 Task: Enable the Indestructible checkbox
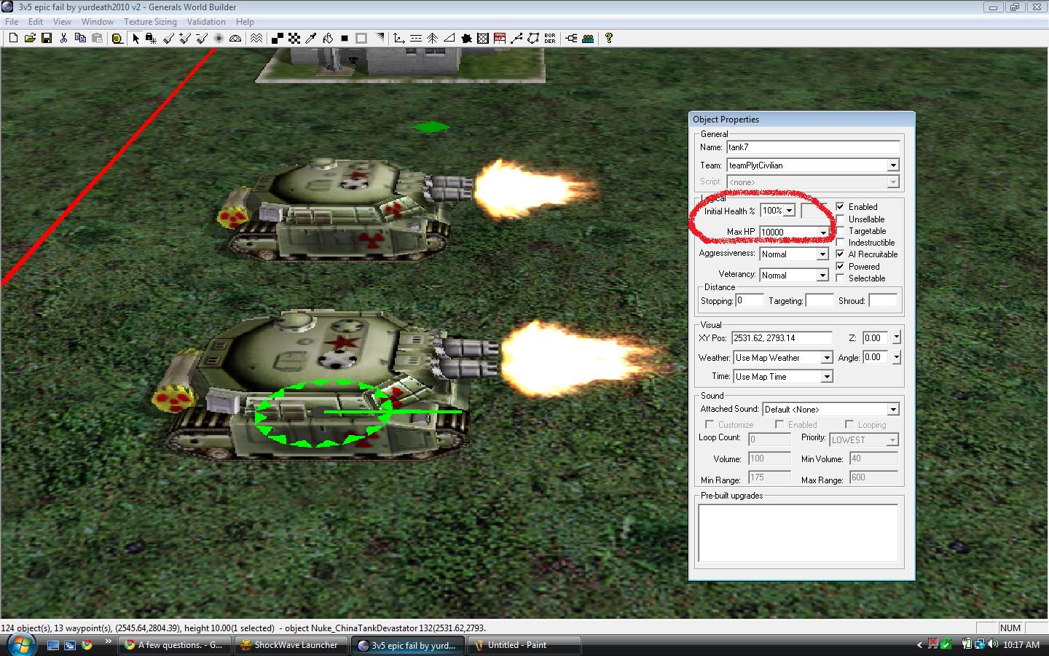coord(840,243)
